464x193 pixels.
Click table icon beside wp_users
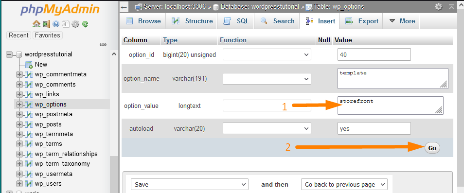click(29, 184)
